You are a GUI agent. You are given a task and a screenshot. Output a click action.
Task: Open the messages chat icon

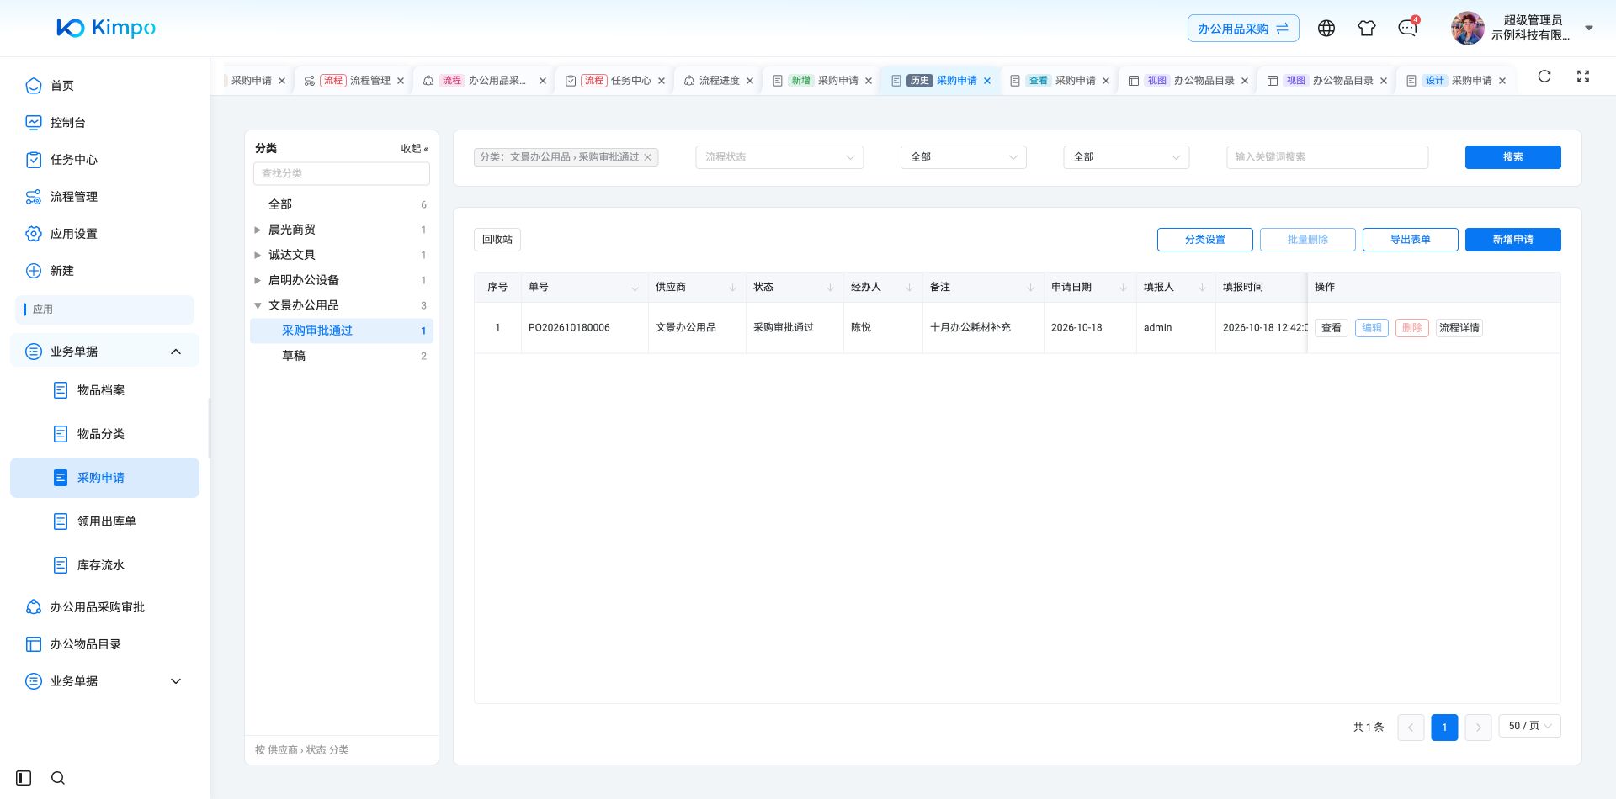point(1407,29)
